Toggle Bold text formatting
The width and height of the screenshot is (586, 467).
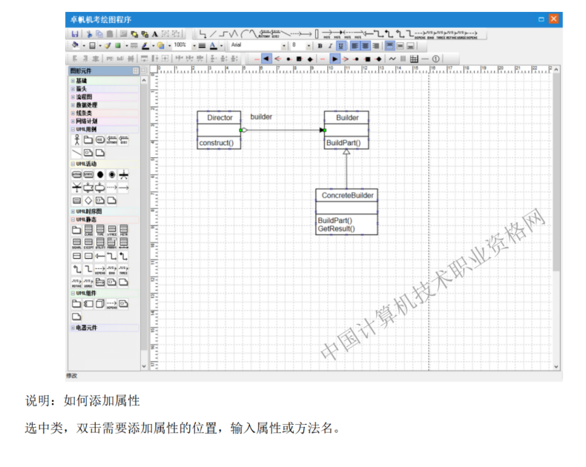(320, 46)
